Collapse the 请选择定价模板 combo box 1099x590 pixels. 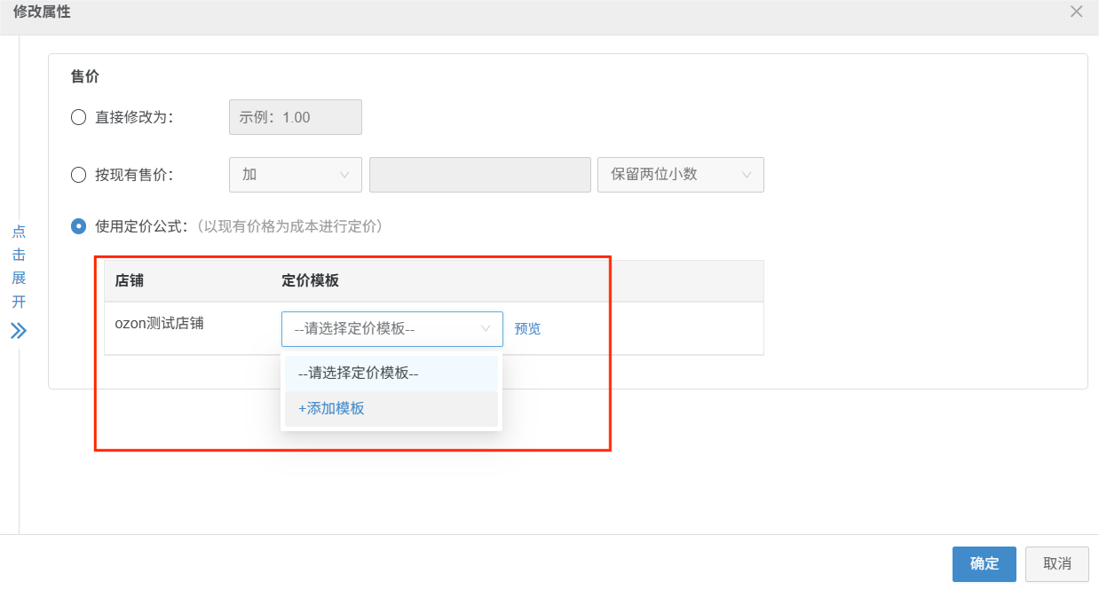(391, 328)
